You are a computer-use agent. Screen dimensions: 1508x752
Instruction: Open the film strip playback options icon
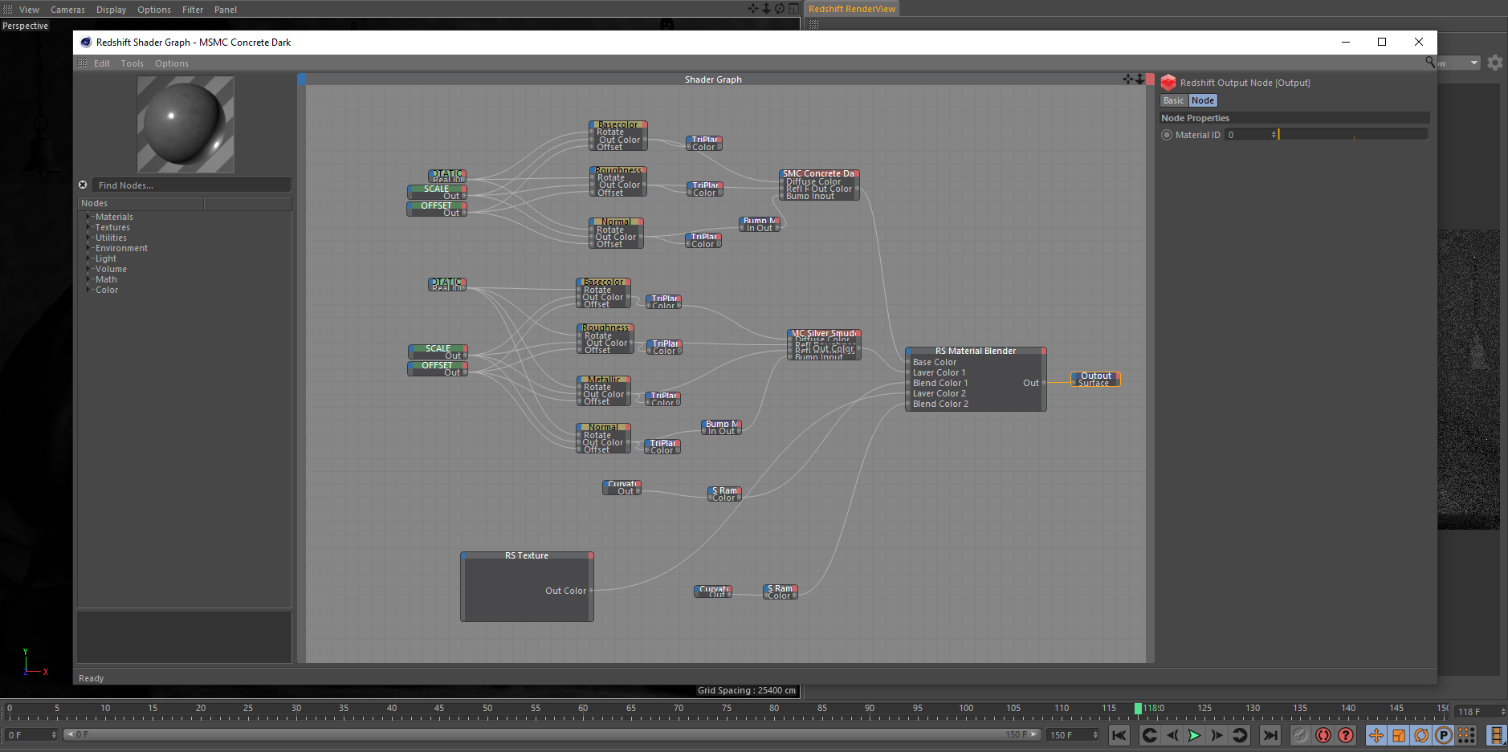click(x=1497, y=735)
